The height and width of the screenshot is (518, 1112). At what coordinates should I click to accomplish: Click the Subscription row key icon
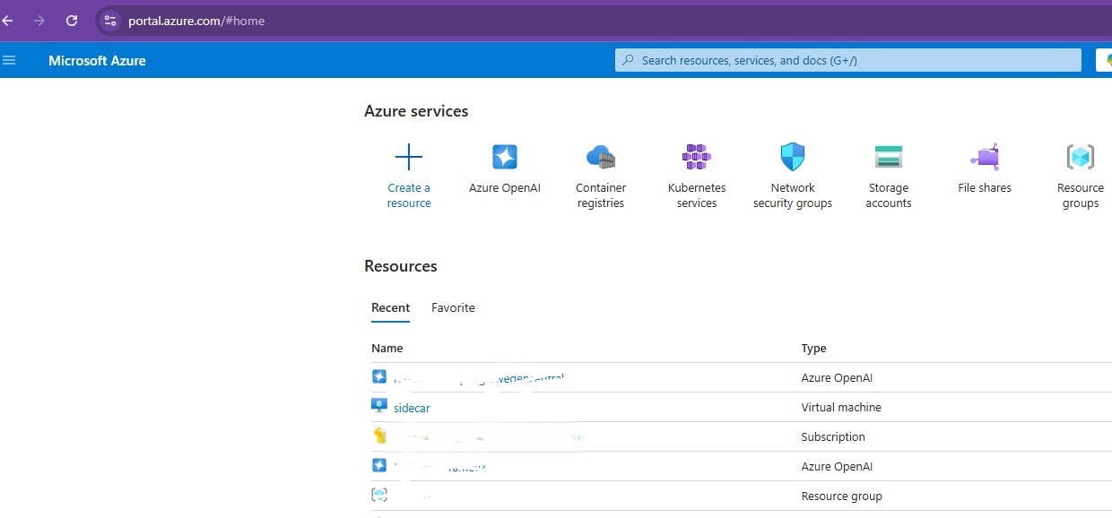click(x=379, y=436)
